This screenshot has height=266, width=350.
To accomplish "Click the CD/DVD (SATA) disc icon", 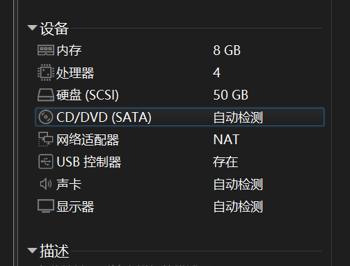I will (46, 117).
